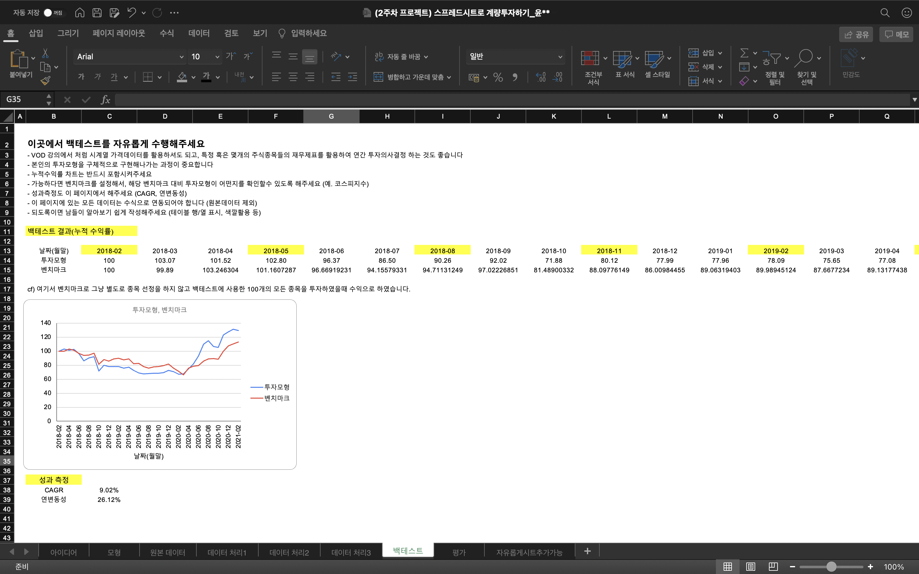919x574 pixels.
Task: Click the comma style icon
Action: click(515, 77)
